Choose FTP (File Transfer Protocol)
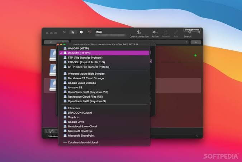The width and height of the screenshot is (242, 162). point(104,58)
